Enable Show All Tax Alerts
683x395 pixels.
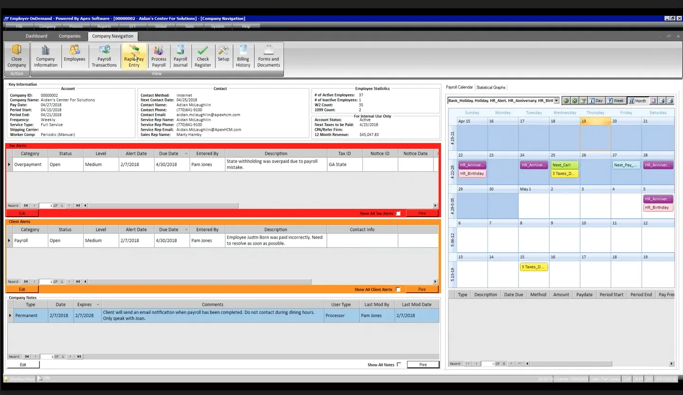pos(398,213)
